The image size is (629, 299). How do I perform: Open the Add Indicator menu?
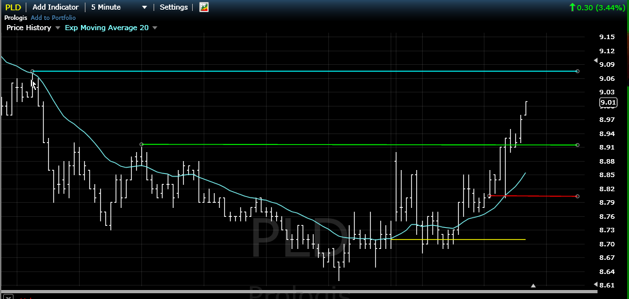point(56,7)
